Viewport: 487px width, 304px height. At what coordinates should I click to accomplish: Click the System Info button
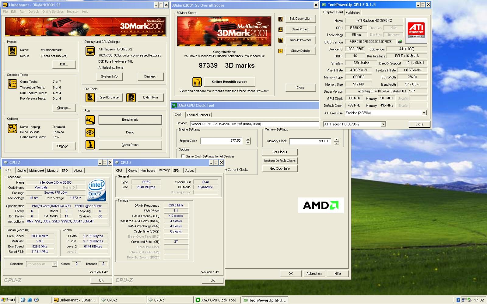point(109,77)
